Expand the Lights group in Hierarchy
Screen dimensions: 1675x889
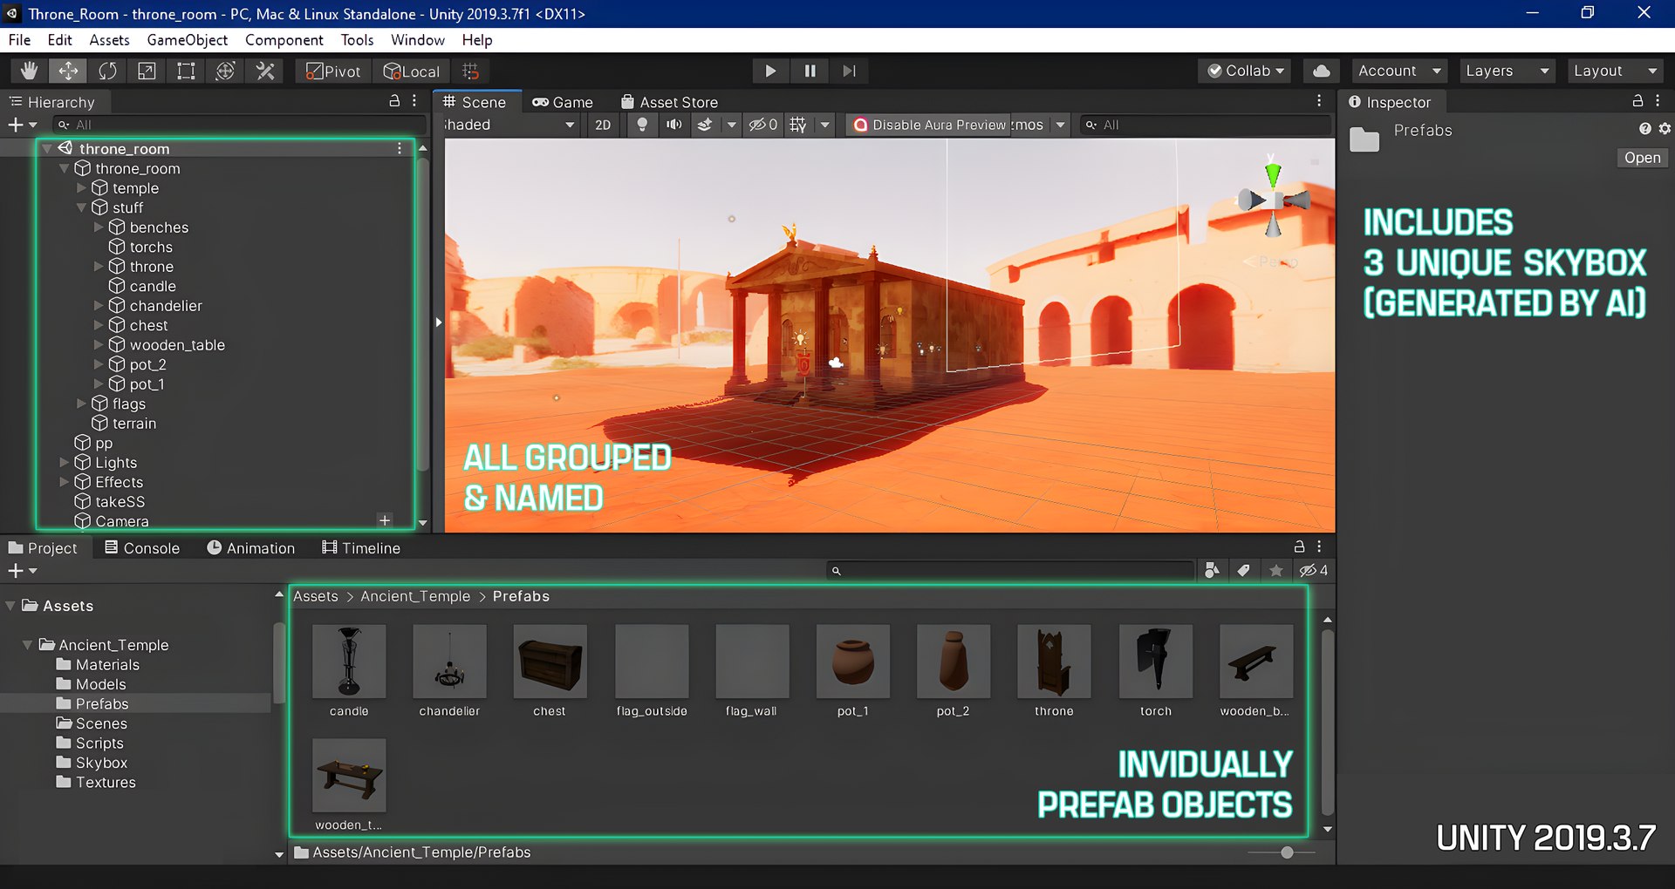click(x=64, y=463)
